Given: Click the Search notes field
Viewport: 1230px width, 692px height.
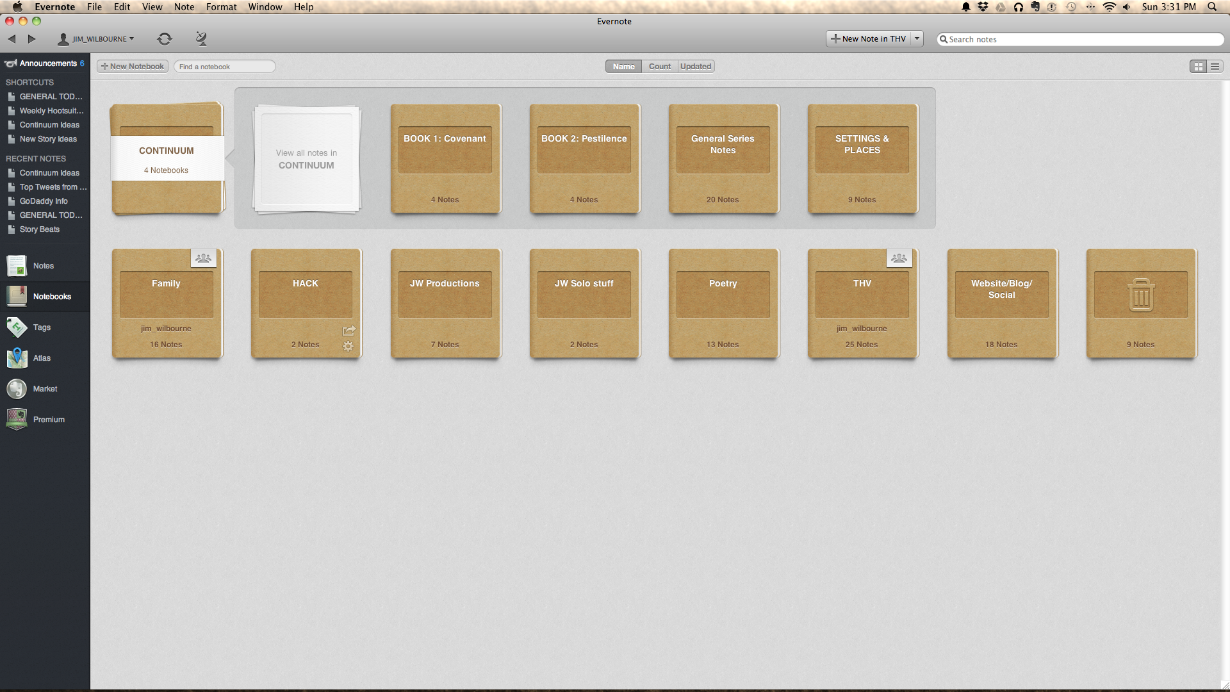Looking at the screenshot, I should 1080,39.
